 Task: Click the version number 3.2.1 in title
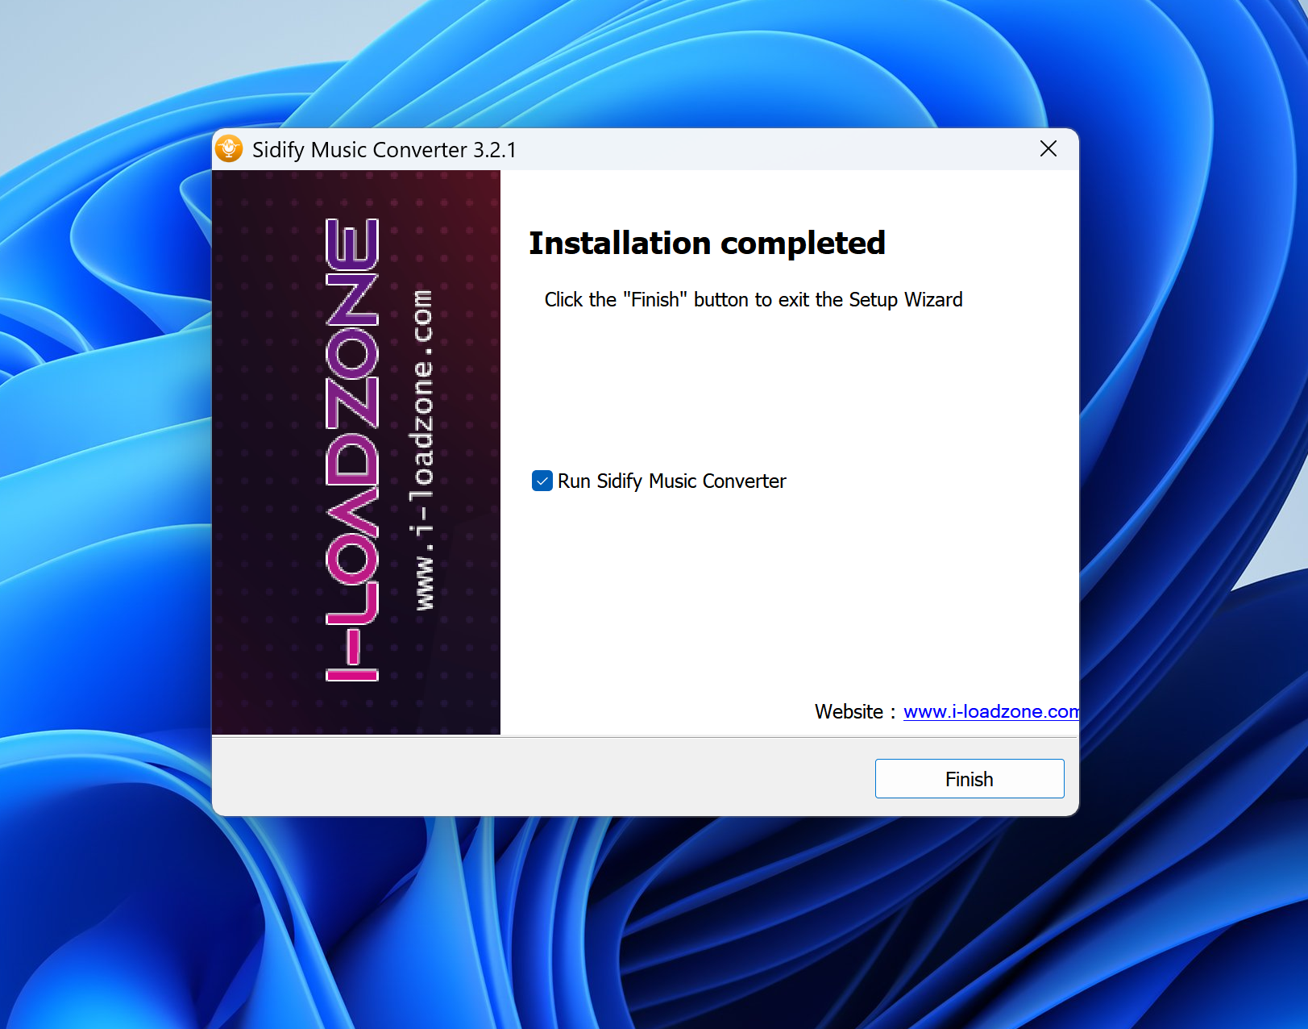pyautogui.click(x=495, y=150)
